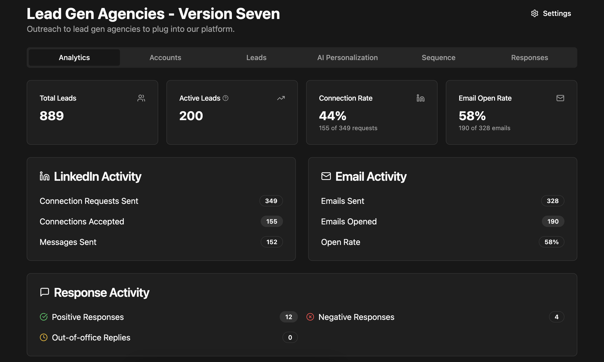604x362 pixels.
Task: Click the chat bubble icon beside Response Activity
Action: click(44, 292)
